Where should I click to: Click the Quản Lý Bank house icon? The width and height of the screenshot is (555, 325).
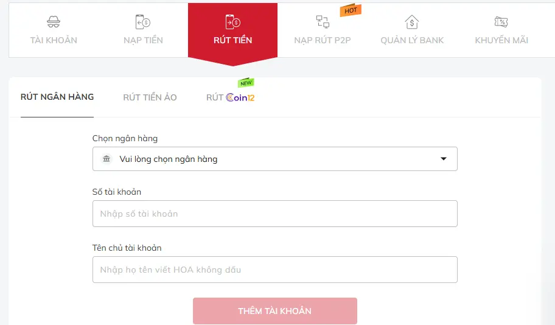(x=412, y=22)
